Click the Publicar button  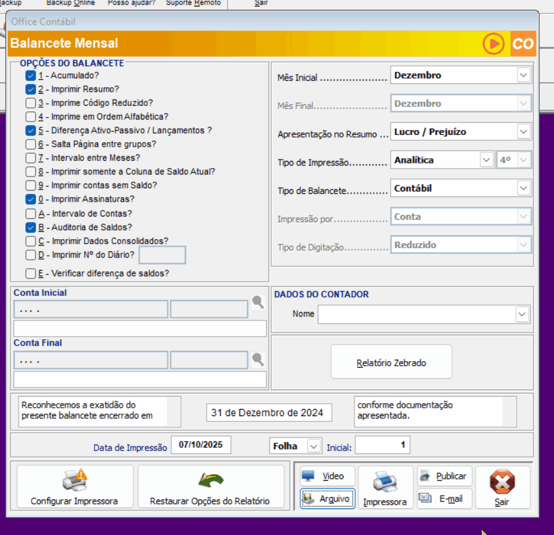click(x=444, y=476)
